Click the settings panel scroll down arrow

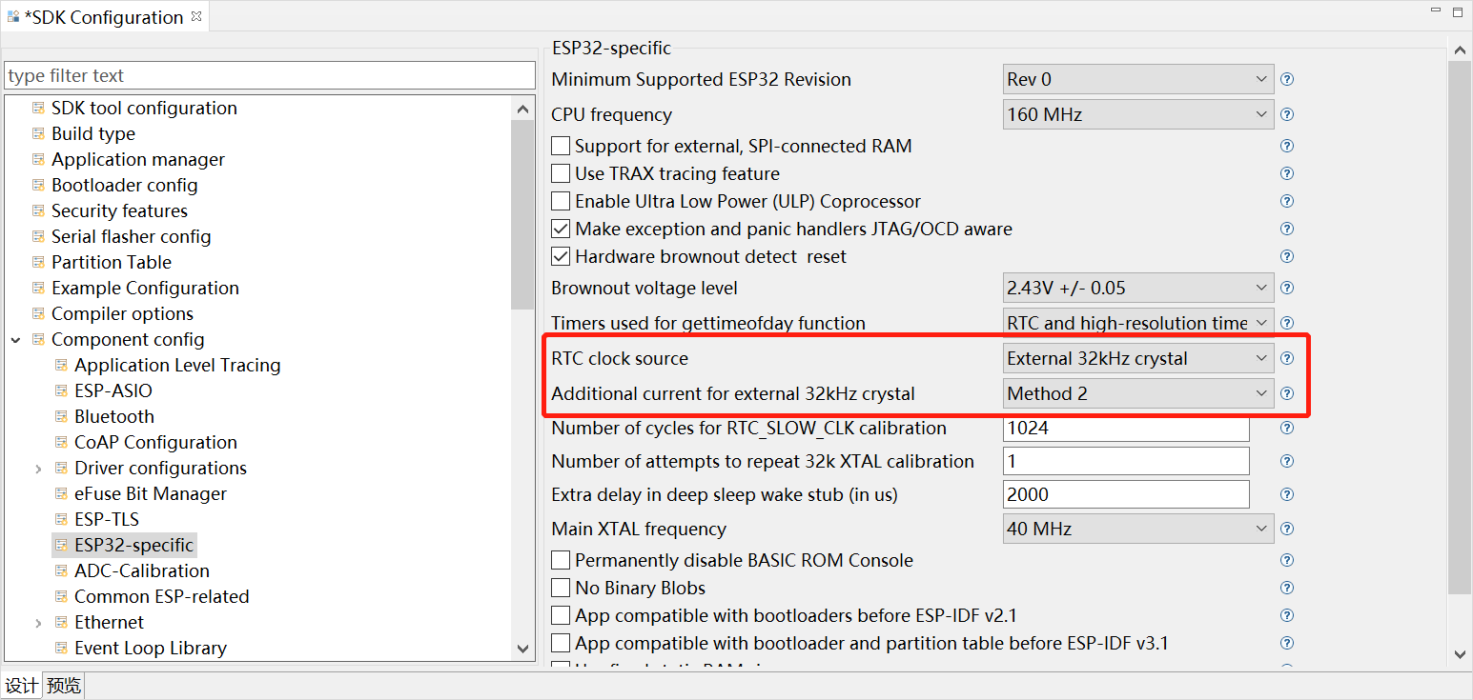[1460, 654]
